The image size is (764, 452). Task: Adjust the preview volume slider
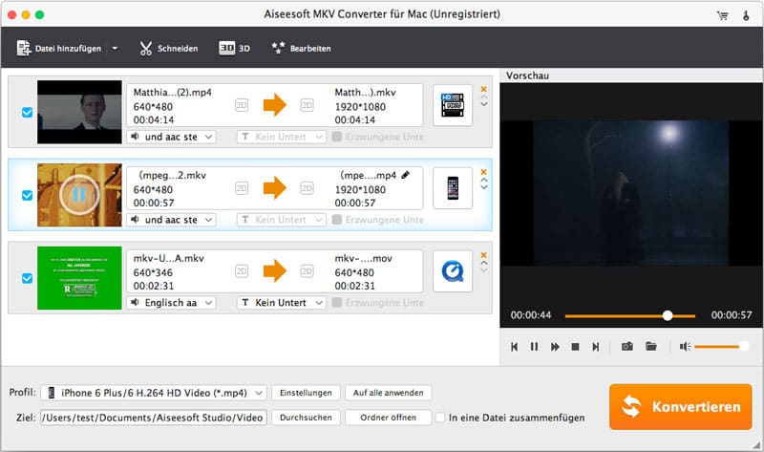coord(722,347)
